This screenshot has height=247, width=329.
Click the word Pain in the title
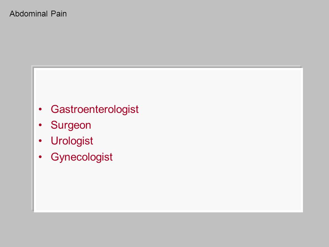pyautogui.click(x=59, y=14)
